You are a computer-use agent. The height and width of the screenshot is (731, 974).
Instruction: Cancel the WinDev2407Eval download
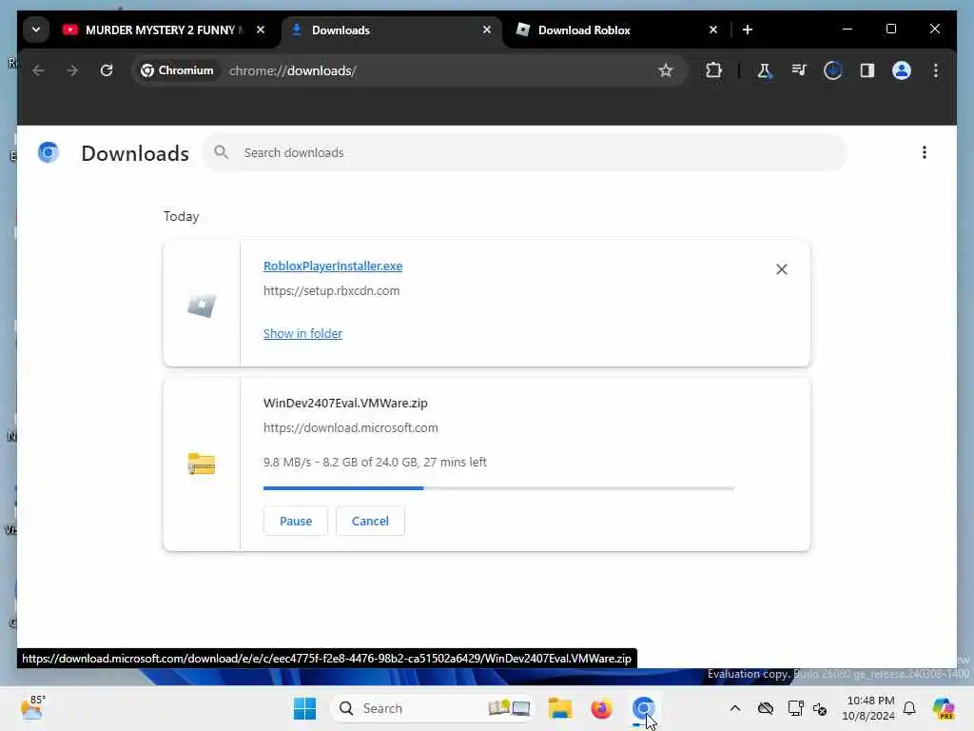[x=370, y=521]
